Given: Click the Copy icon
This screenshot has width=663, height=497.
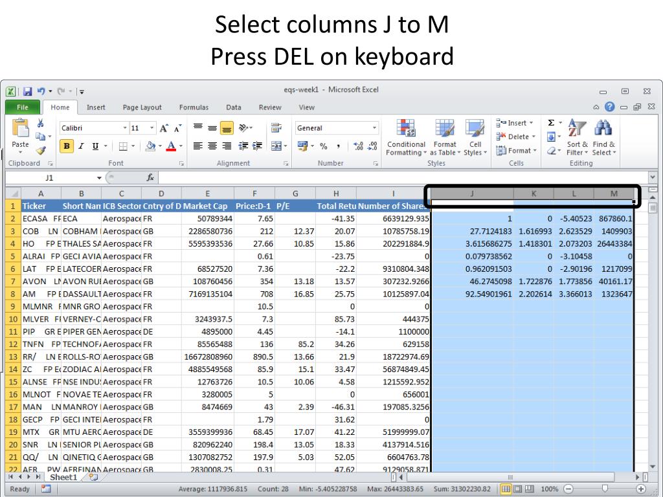Looking at the screenshot, I should point(41,136).
